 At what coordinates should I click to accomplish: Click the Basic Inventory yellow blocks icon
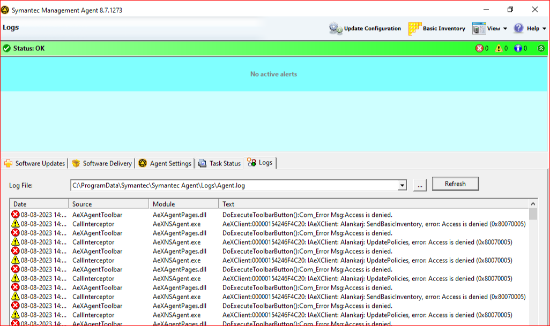pos(415,28)
